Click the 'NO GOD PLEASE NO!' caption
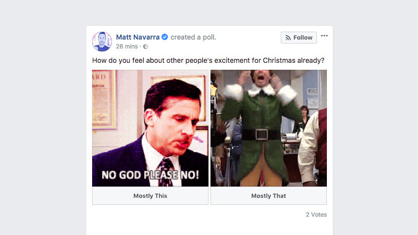This screenshot has width=418, height=235. pyautogui.click(x=151, y=175)
